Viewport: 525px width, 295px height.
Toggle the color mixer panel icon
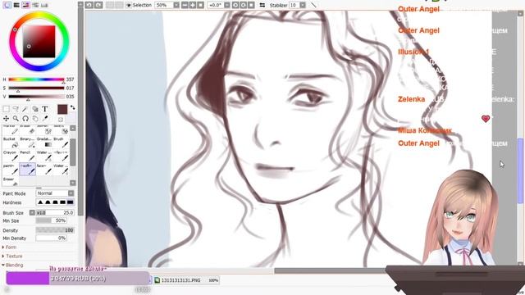click(35, 5)
